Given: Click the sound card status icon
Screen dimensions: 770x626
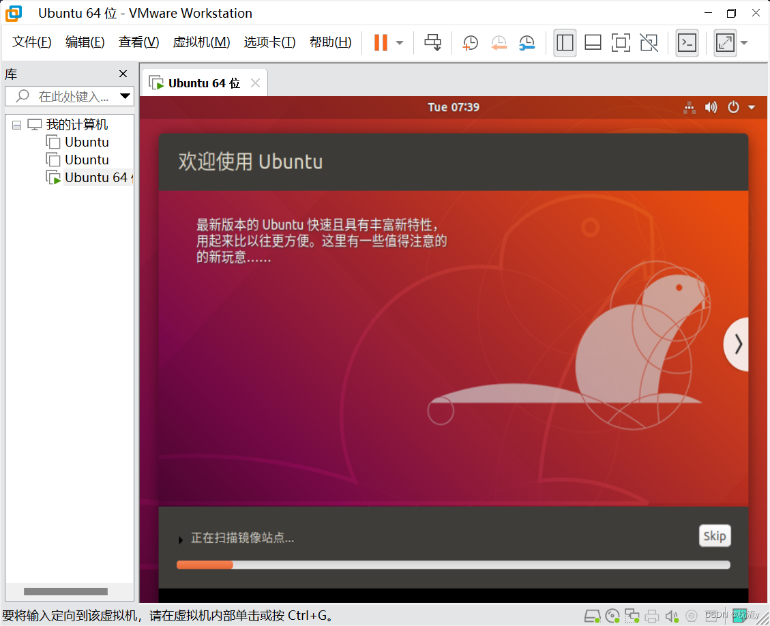Looking at the screenshot, I should pyautogui.click(x=671, y=616).
